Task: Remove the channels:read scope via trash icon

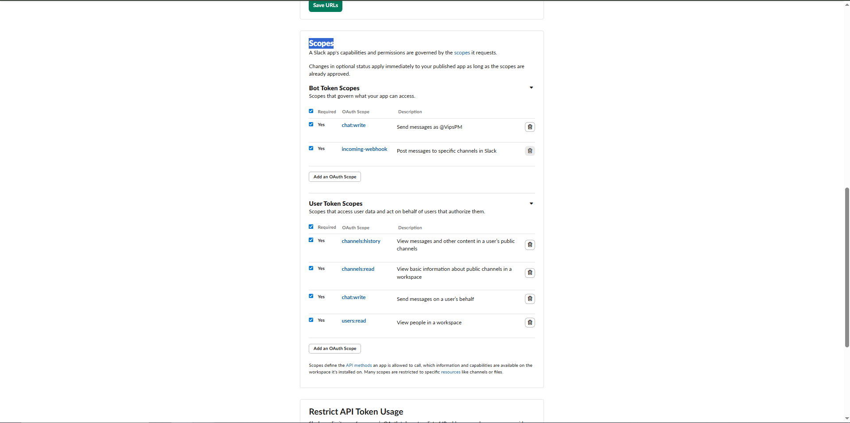Action: tap(530, 273)
